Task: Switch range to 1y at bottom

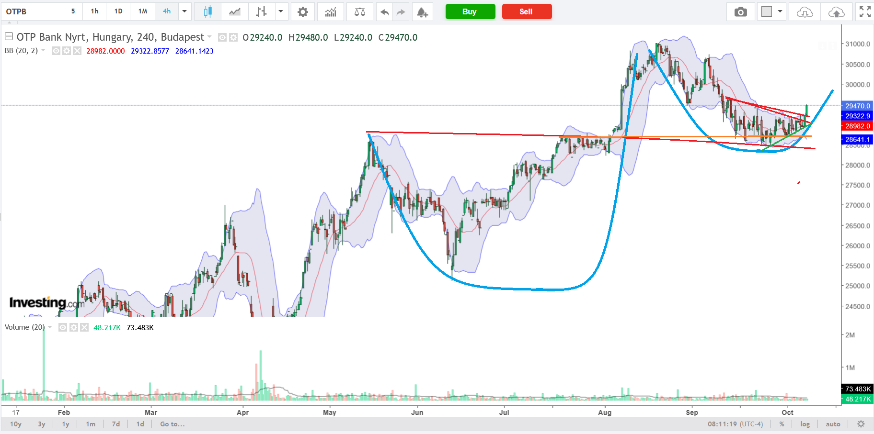Action: click(66, 424)
